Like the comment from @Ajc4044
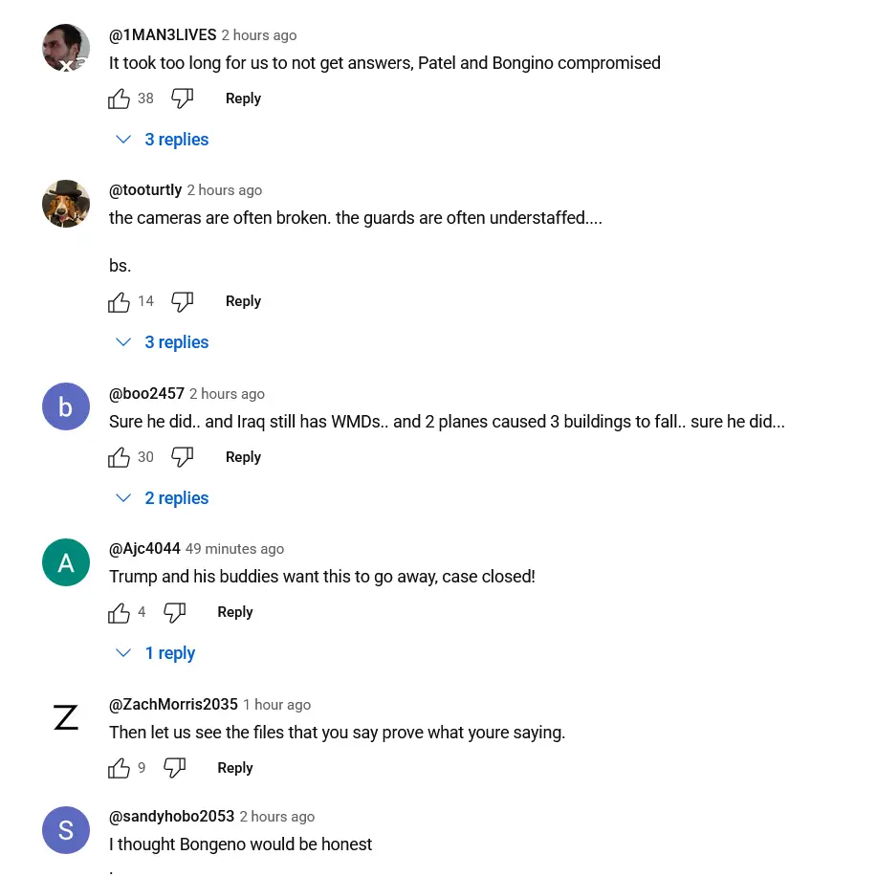877x877 pixels. tap(120, 613)
